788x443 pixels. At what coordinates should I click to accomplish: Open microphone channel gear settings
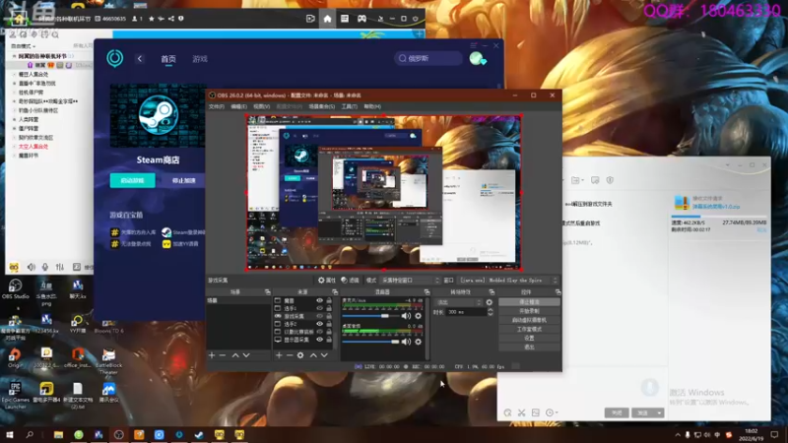[418, 316]
